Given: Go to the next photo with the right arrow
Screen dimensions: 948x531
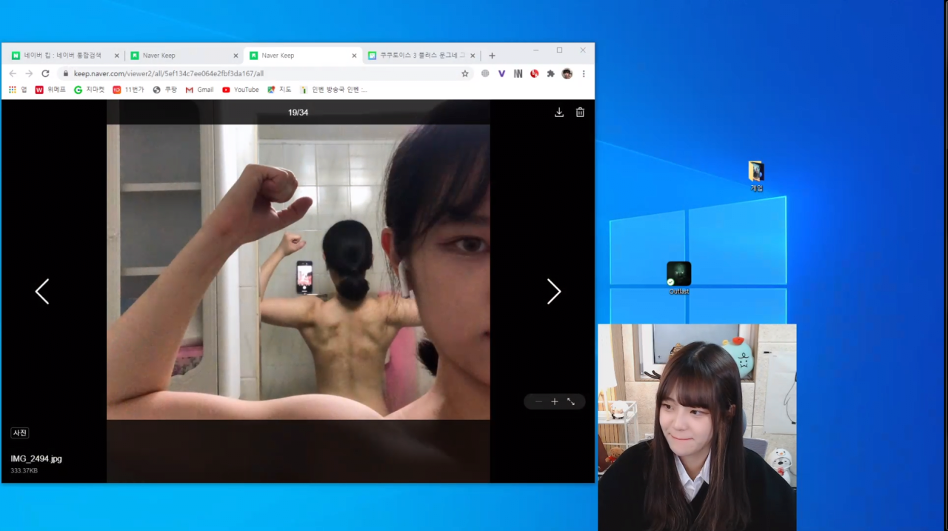Looking at the screenshot, I should (x=553, y=292).
